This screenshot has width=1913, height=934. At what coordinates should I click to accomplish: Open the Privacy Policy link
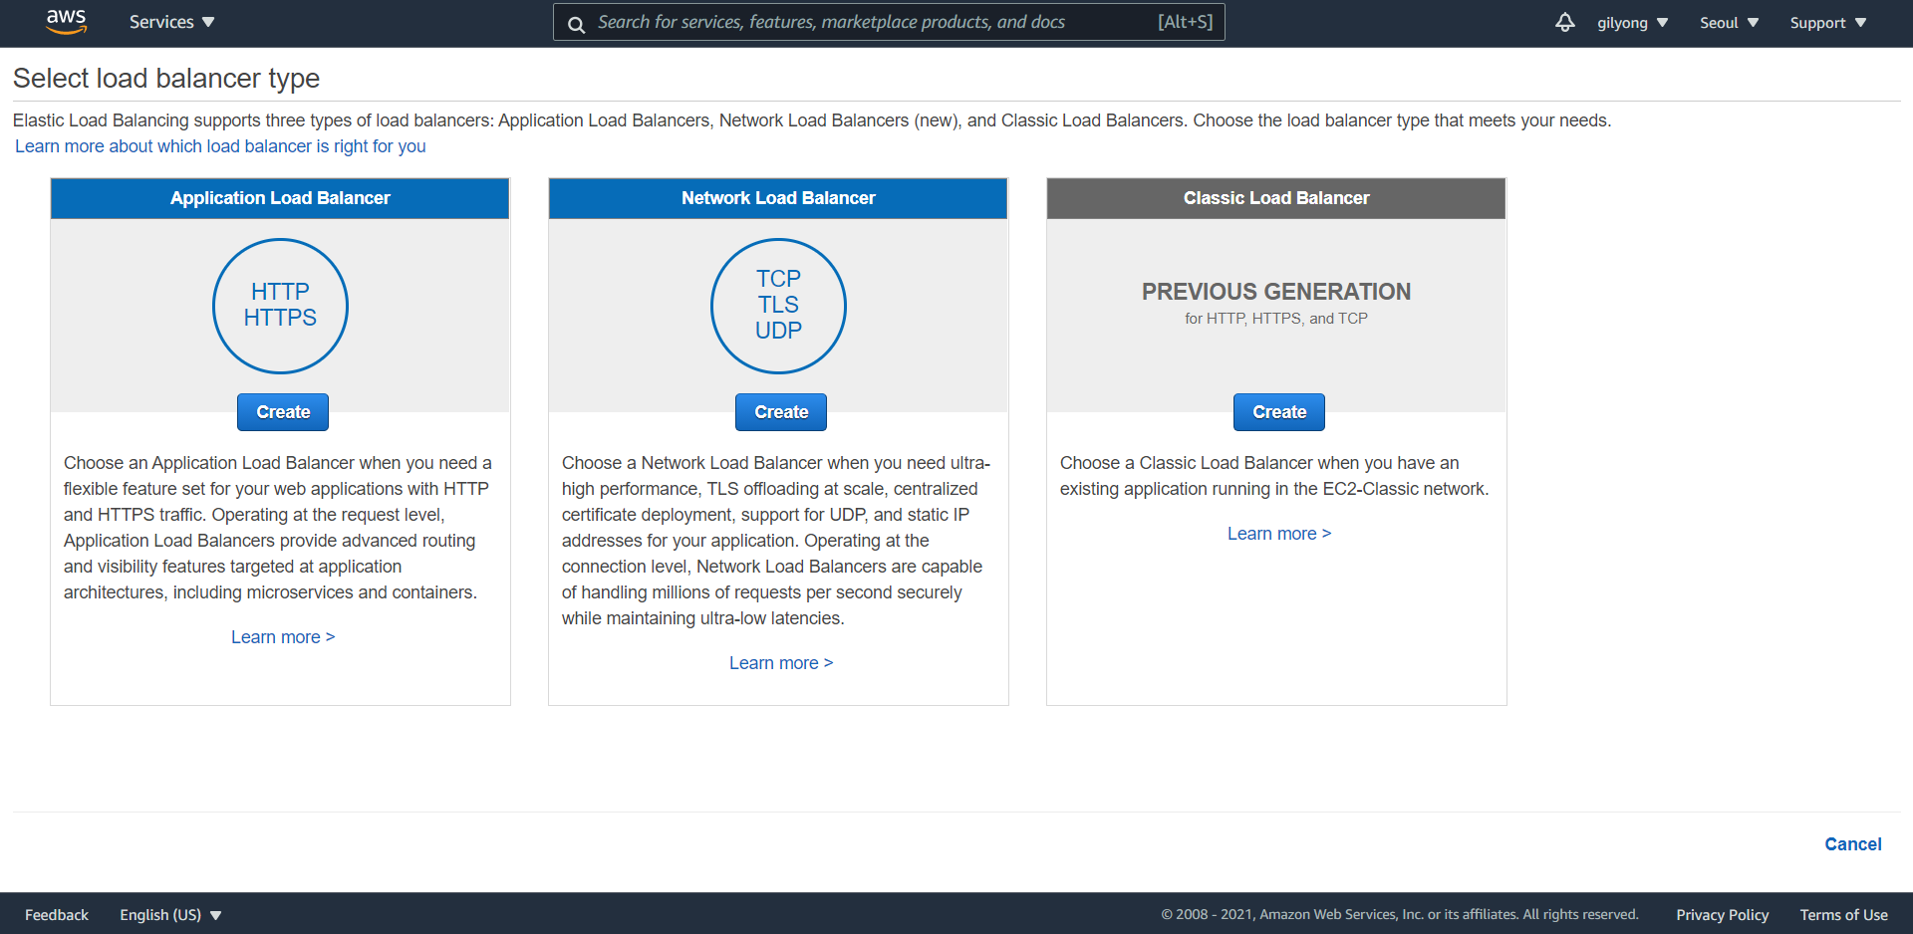pos(1723,915)
